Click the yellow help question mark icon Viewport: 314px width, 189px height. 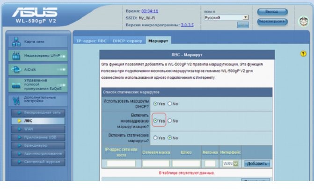click(303, 54)
